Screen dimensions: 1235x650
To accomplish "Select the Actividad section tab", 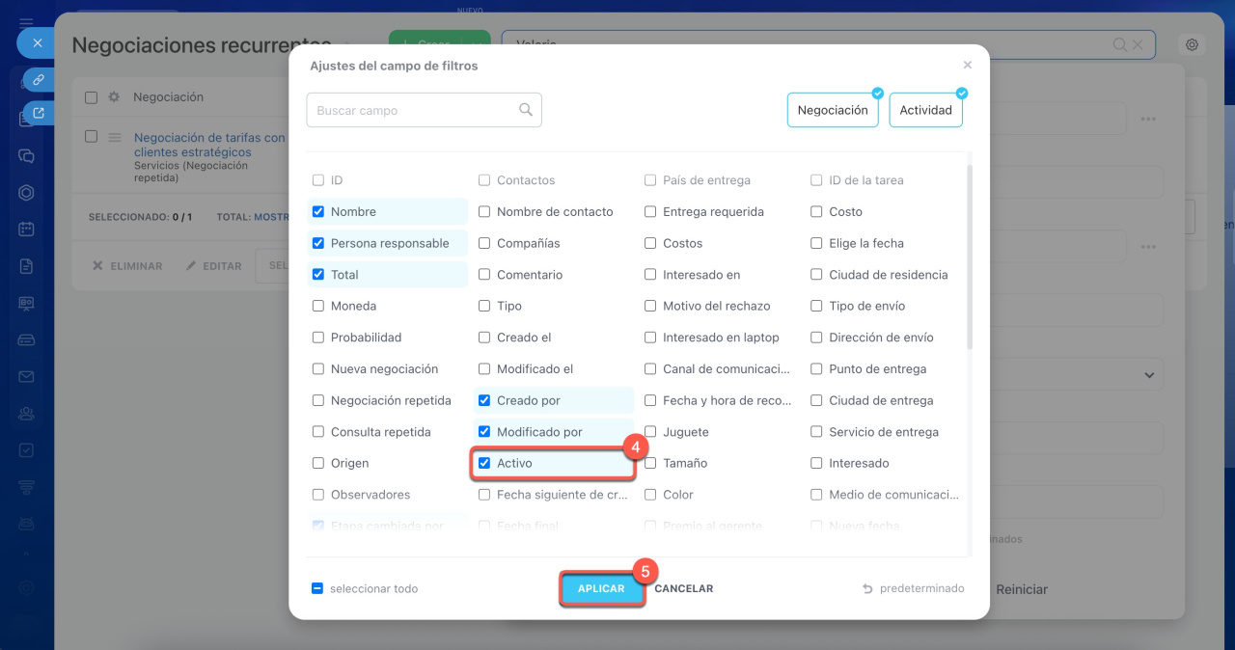I will pos(925,110).
